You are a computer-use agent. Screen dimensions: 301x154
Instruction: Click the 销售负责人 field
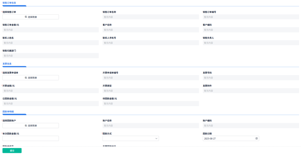(251, 43)
